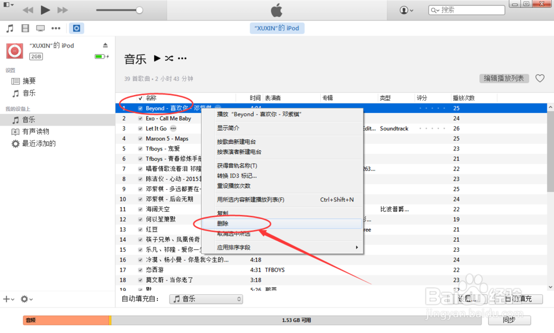Image resolution: width=554 pixels, height=333 pixels.
Task: Click the 同步 sync button
Action: [x=509, y=320]
